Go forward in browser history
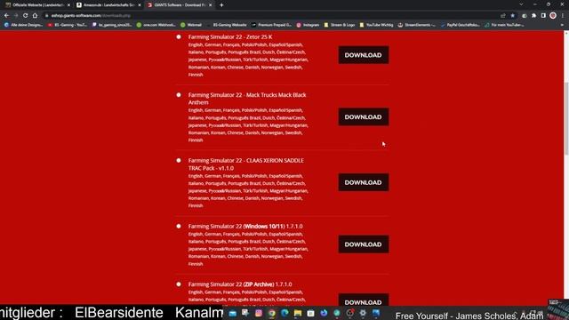This screenshot has width=569, height=320. click(x=16, y=16)
